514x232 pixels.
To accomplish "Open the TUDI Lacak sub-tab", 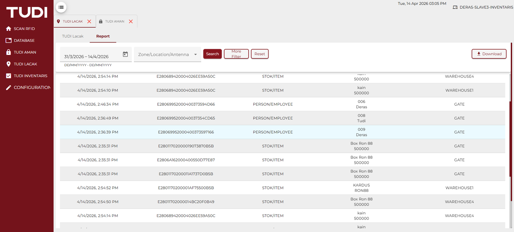I will (73, 36).
